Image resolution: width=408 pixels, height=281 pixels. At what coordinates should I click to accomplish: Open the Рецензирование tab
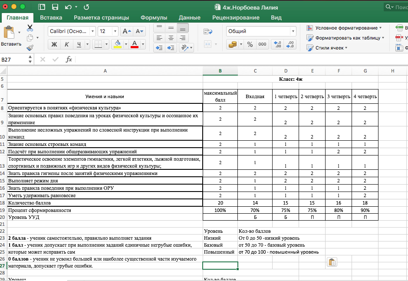click(x=236, y=18)
